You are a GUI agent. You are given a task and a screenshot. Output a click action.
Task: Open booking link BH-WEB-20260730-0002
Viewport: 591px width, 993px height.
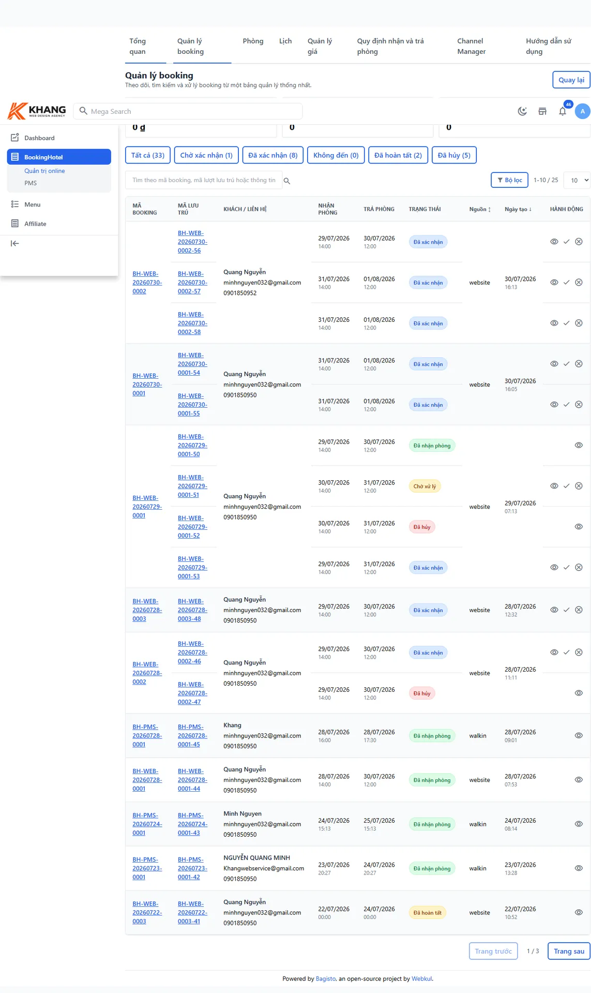147,283
